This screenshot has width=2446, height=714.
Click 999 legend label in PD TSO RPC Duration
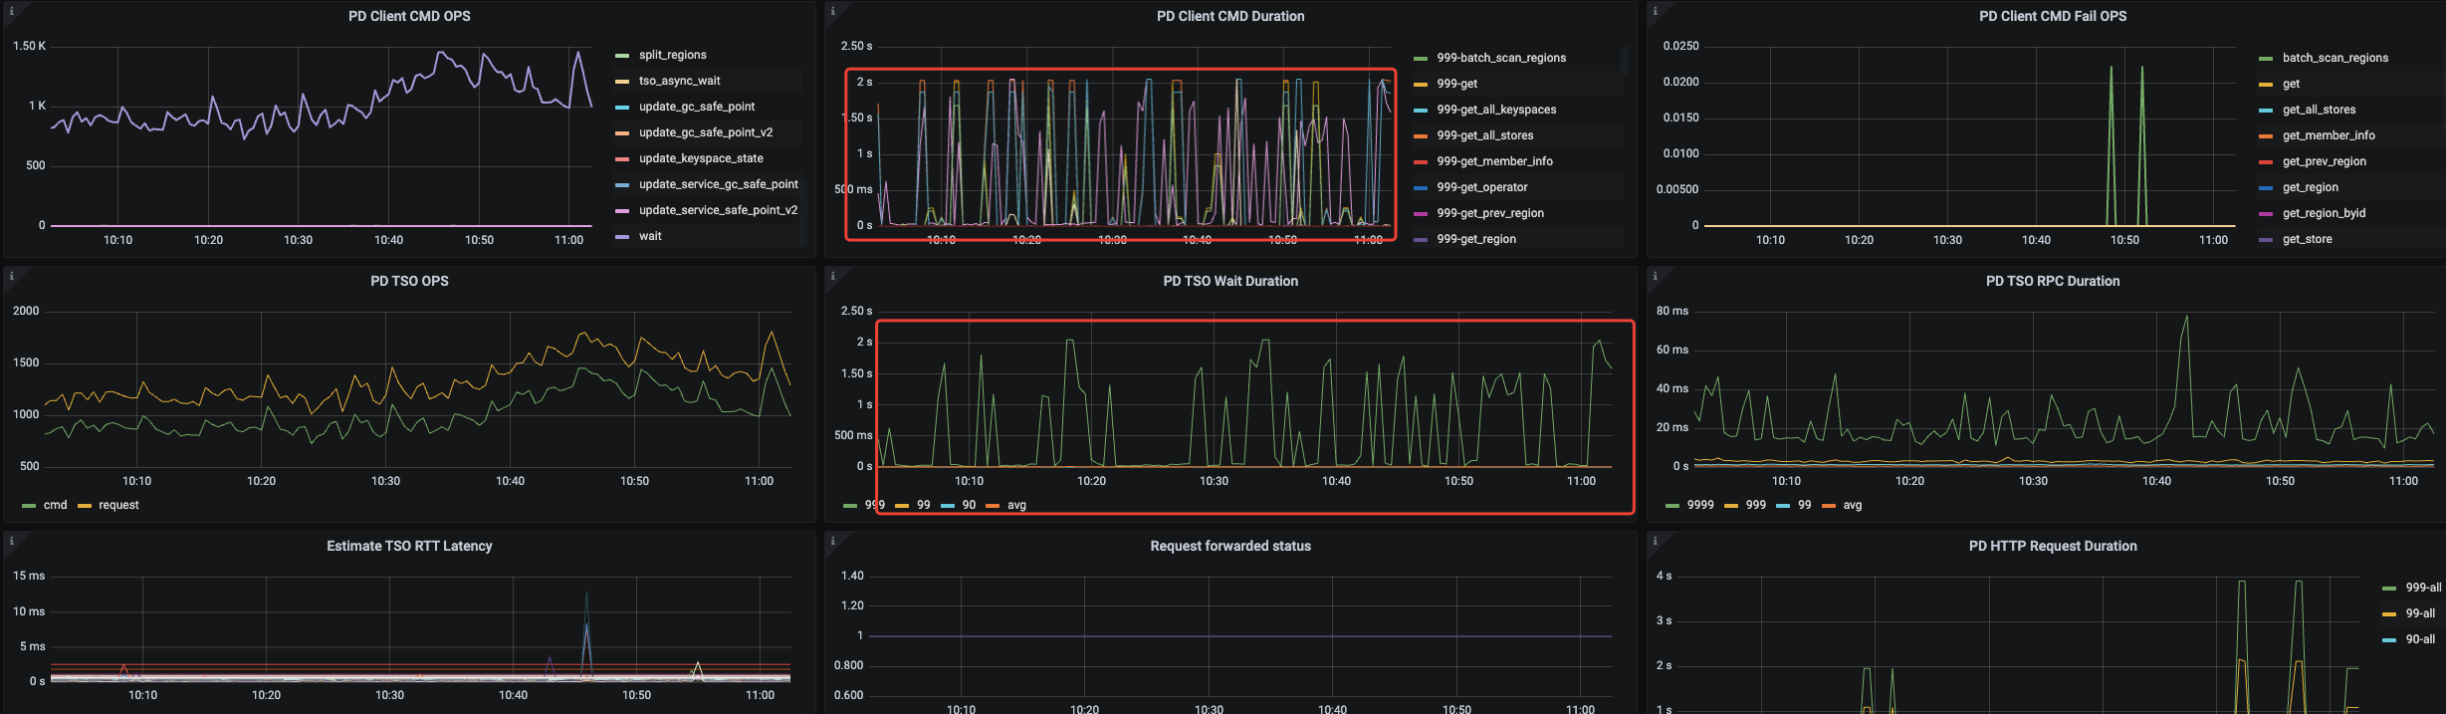point(1756,505)
